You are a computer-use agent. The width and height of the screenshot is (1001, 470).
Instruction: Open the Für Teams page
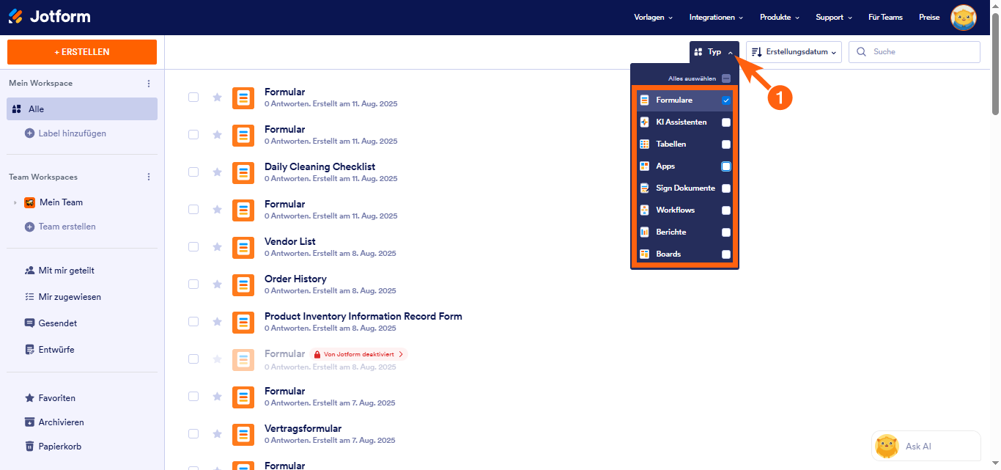tap(885, 17)
